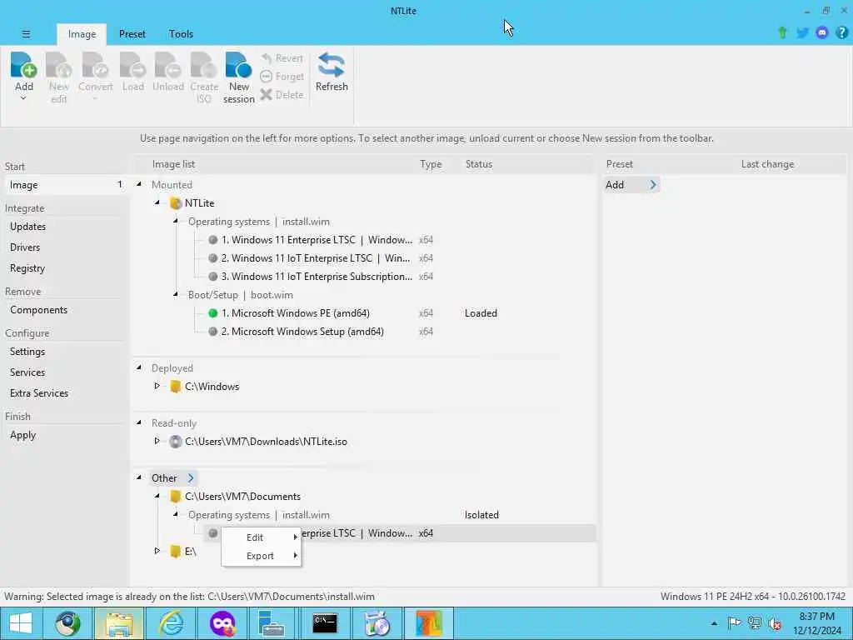Click the preset Add button
Screen dimensions: 853x640
click(x=631, y=184)
